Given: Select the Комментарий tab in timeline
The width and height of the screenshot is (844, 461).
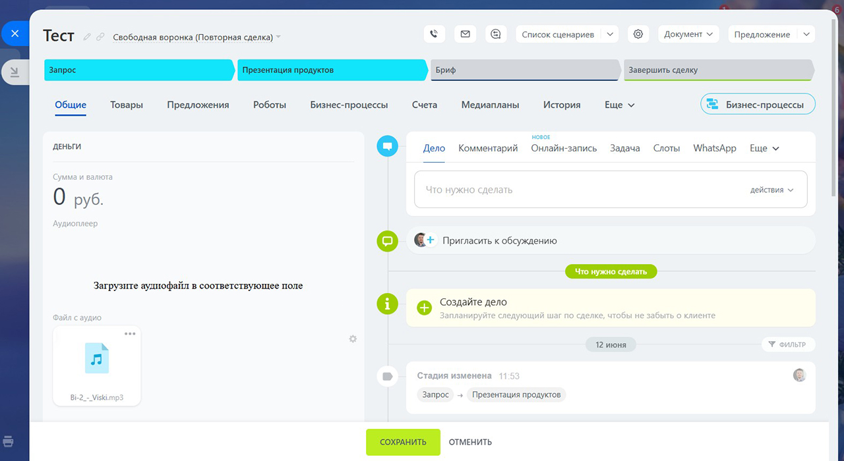Looking at the screenshot, I should pos(488,148).
